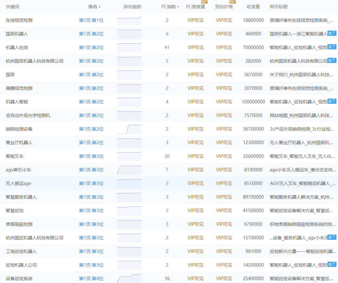
Task: Open ranking trend chart for 设备巡检系统
Action: point(129,279)
